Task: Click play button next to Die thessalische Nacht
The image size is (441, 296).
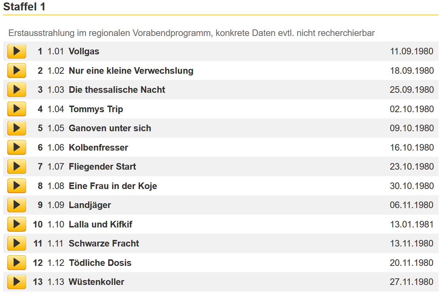Action: [17, 90]
